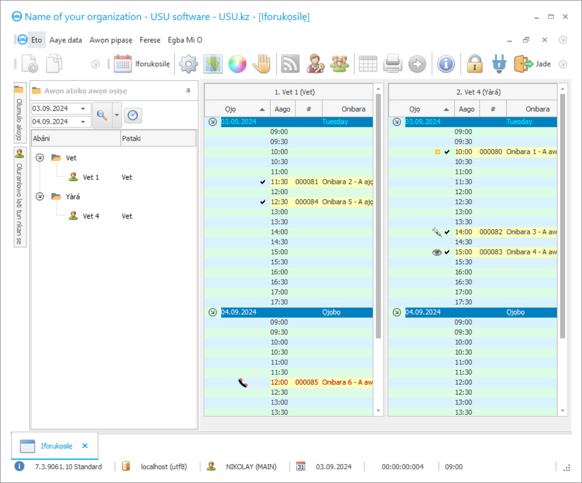
Task: Click the new document icon with plus
Action: coord(30,64)
